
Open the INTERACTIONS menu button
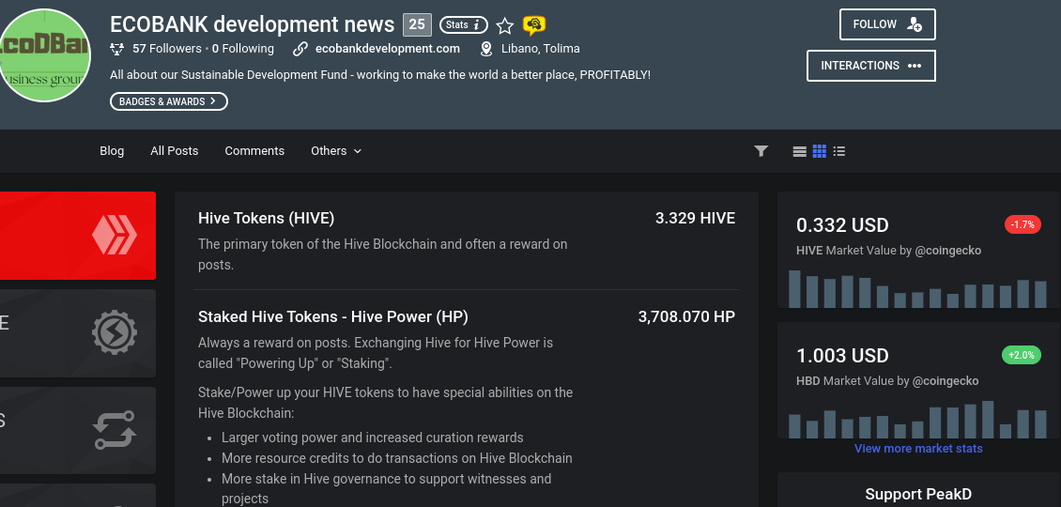(870, 66)
